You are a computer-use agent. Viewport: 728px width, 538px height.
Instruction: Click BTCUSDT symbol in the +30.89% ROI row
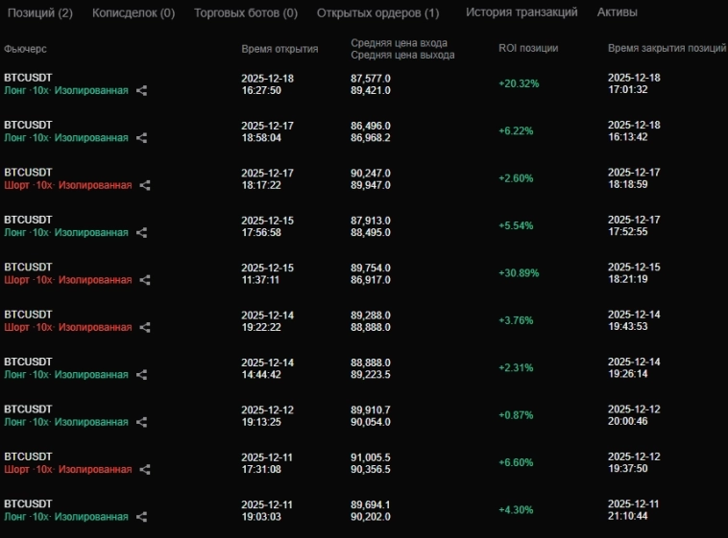pyautogui.click(x=27, y=267)
